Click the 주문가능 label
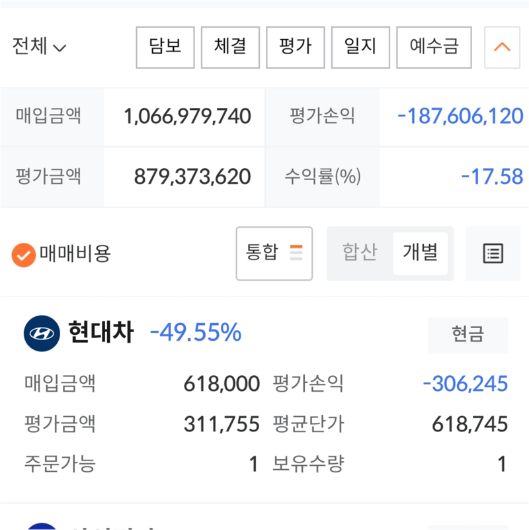 tap(60, 464)
